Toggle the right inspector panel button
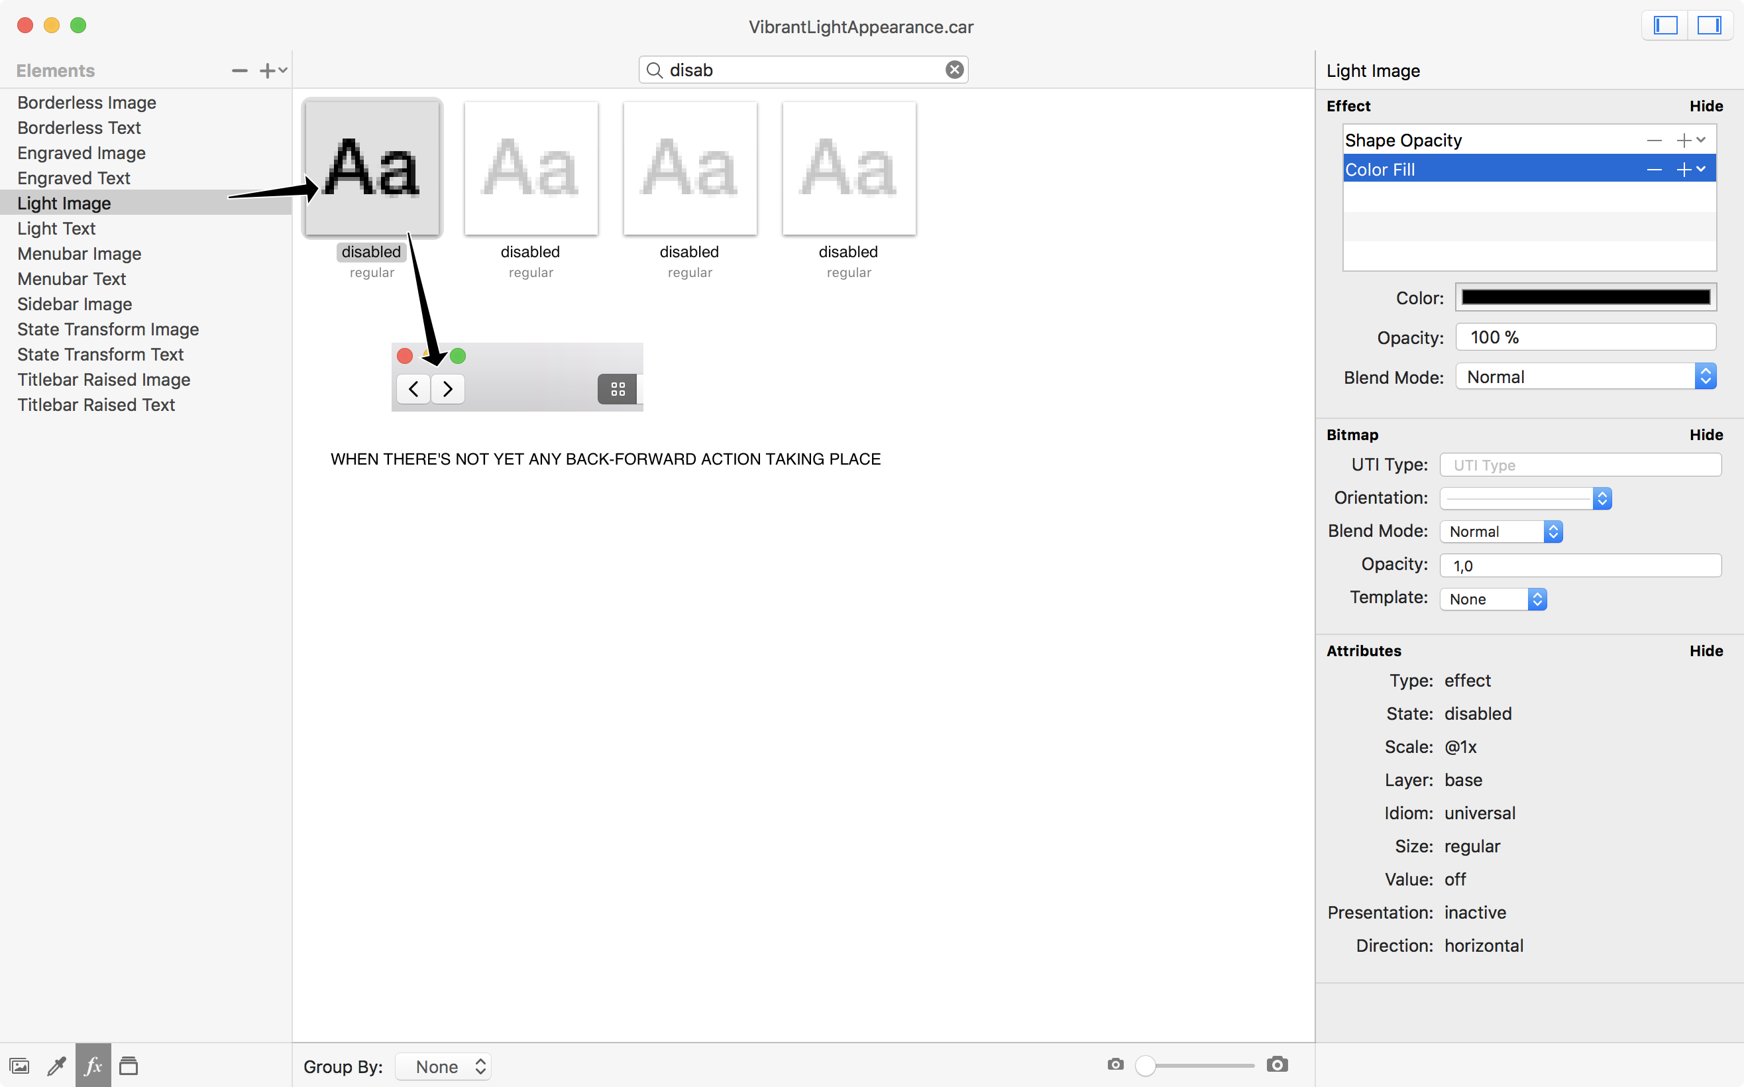Screen dimensions: 1744x1087 1709,26
